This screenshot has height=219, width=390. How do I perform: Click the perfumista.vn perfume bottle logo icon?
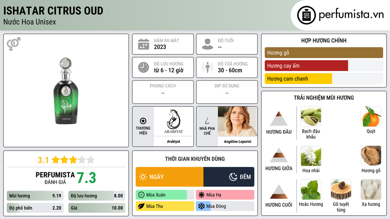pyautogui.click(x=306, y=15)
